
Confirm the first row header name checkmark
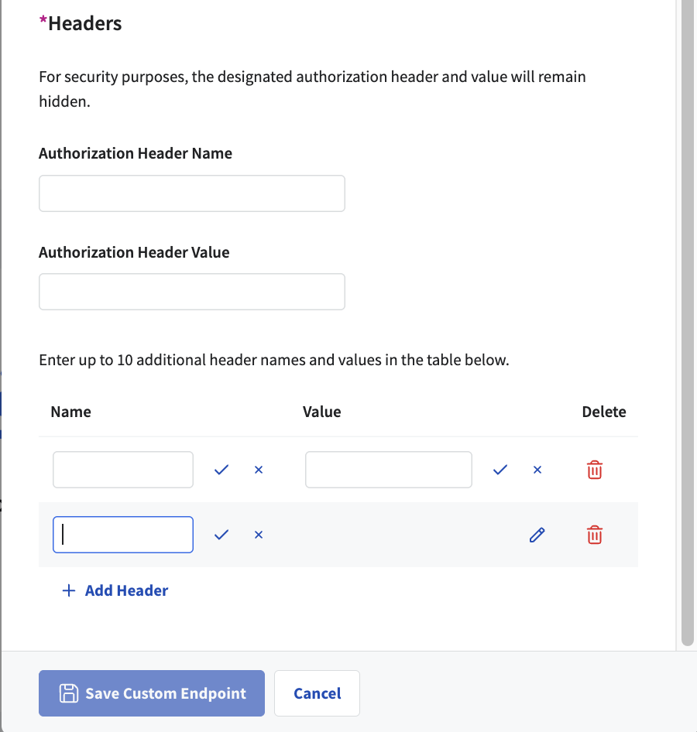pos(221,470)
